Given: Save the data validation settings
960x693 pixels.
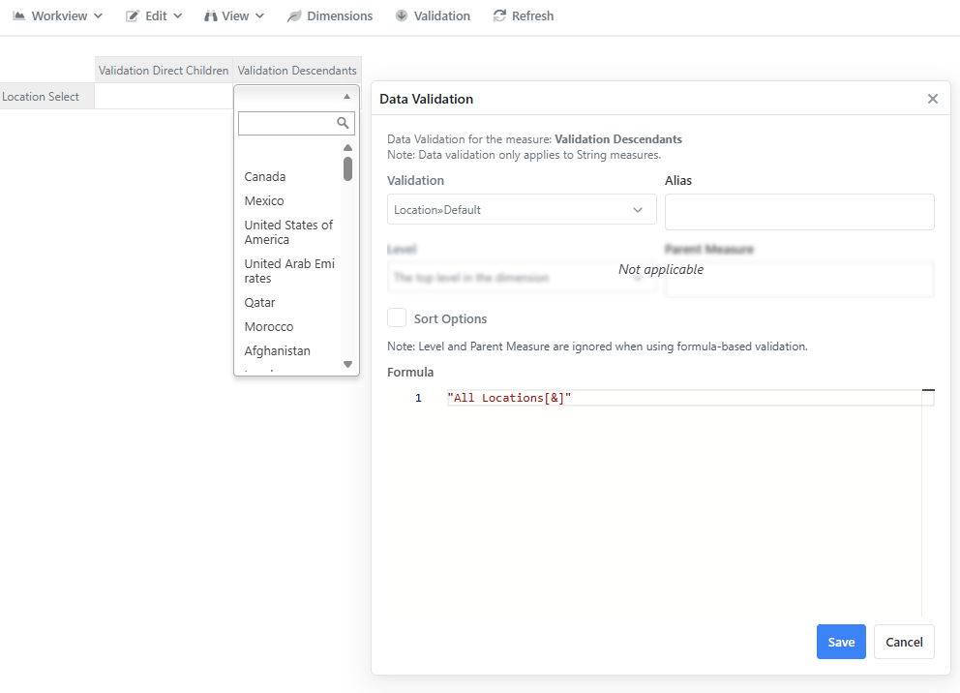Looking at the screenshot, I should pos(841,642).
